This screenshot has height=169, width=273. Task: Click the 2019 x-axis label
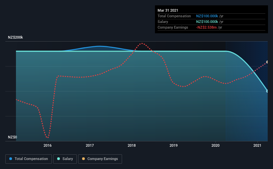[174, 145]
